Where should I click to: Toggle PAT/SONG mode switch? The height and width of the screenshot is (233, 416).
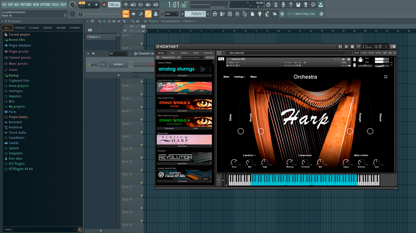tap(82, 5)
